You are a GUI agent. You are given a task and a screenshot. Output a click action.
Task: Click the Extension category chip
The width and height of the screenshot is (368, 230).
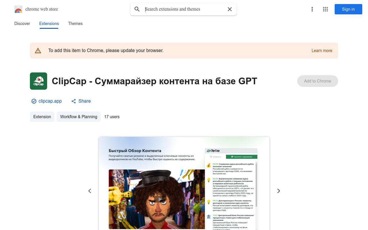(x=42, y=117)
